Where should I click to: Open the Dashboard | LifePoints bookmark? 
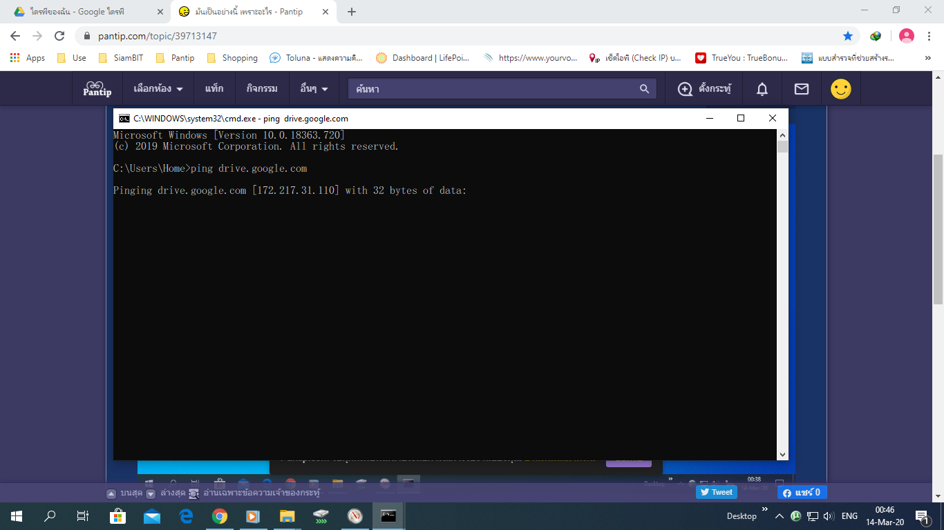(x=423, y=58)
